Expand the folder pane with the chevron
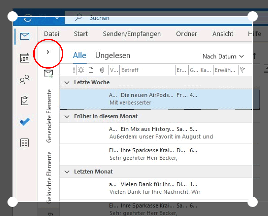 point(48,52)
